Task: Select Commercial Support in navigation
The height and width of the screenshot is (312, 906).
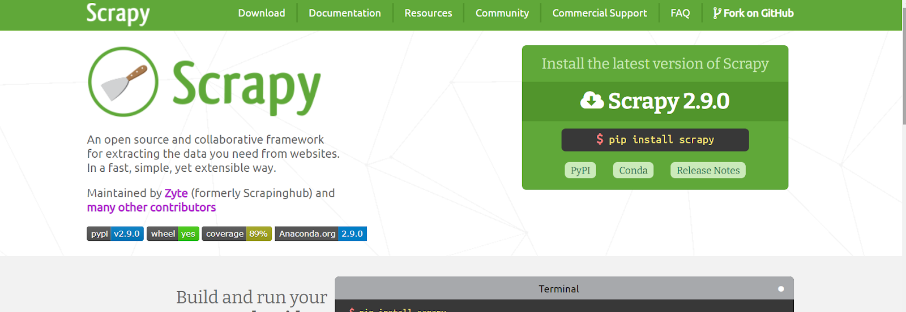Action: click(x=600, y=13)
